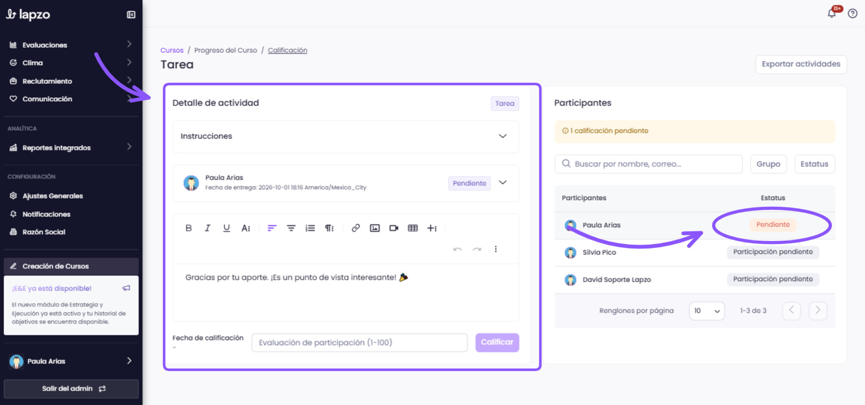This screenshot has width=865, height=405.
Task: Open the notifications bell
Action: [x=832, y=14]
